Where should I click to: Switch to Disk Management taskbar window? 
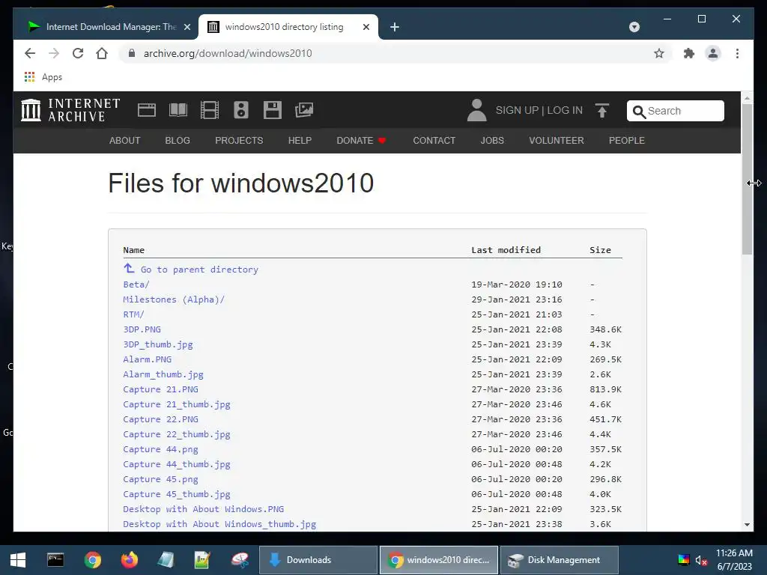coord(560,560)
